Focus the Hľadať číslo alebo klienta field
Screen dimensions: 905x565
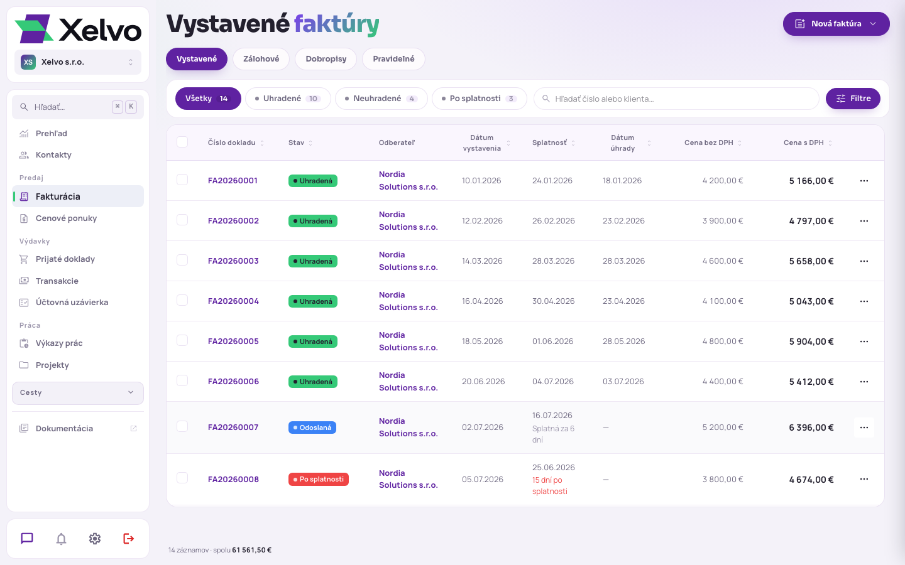pos(676,99)
